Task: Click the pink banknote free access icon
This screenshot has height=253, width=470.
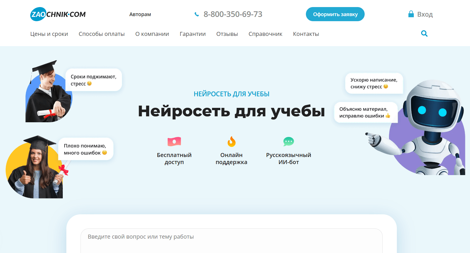Action: point(174,141)
